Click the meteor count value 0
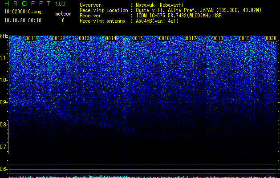Viewport: 280px width, 178px height. click(x=63, y=20)
